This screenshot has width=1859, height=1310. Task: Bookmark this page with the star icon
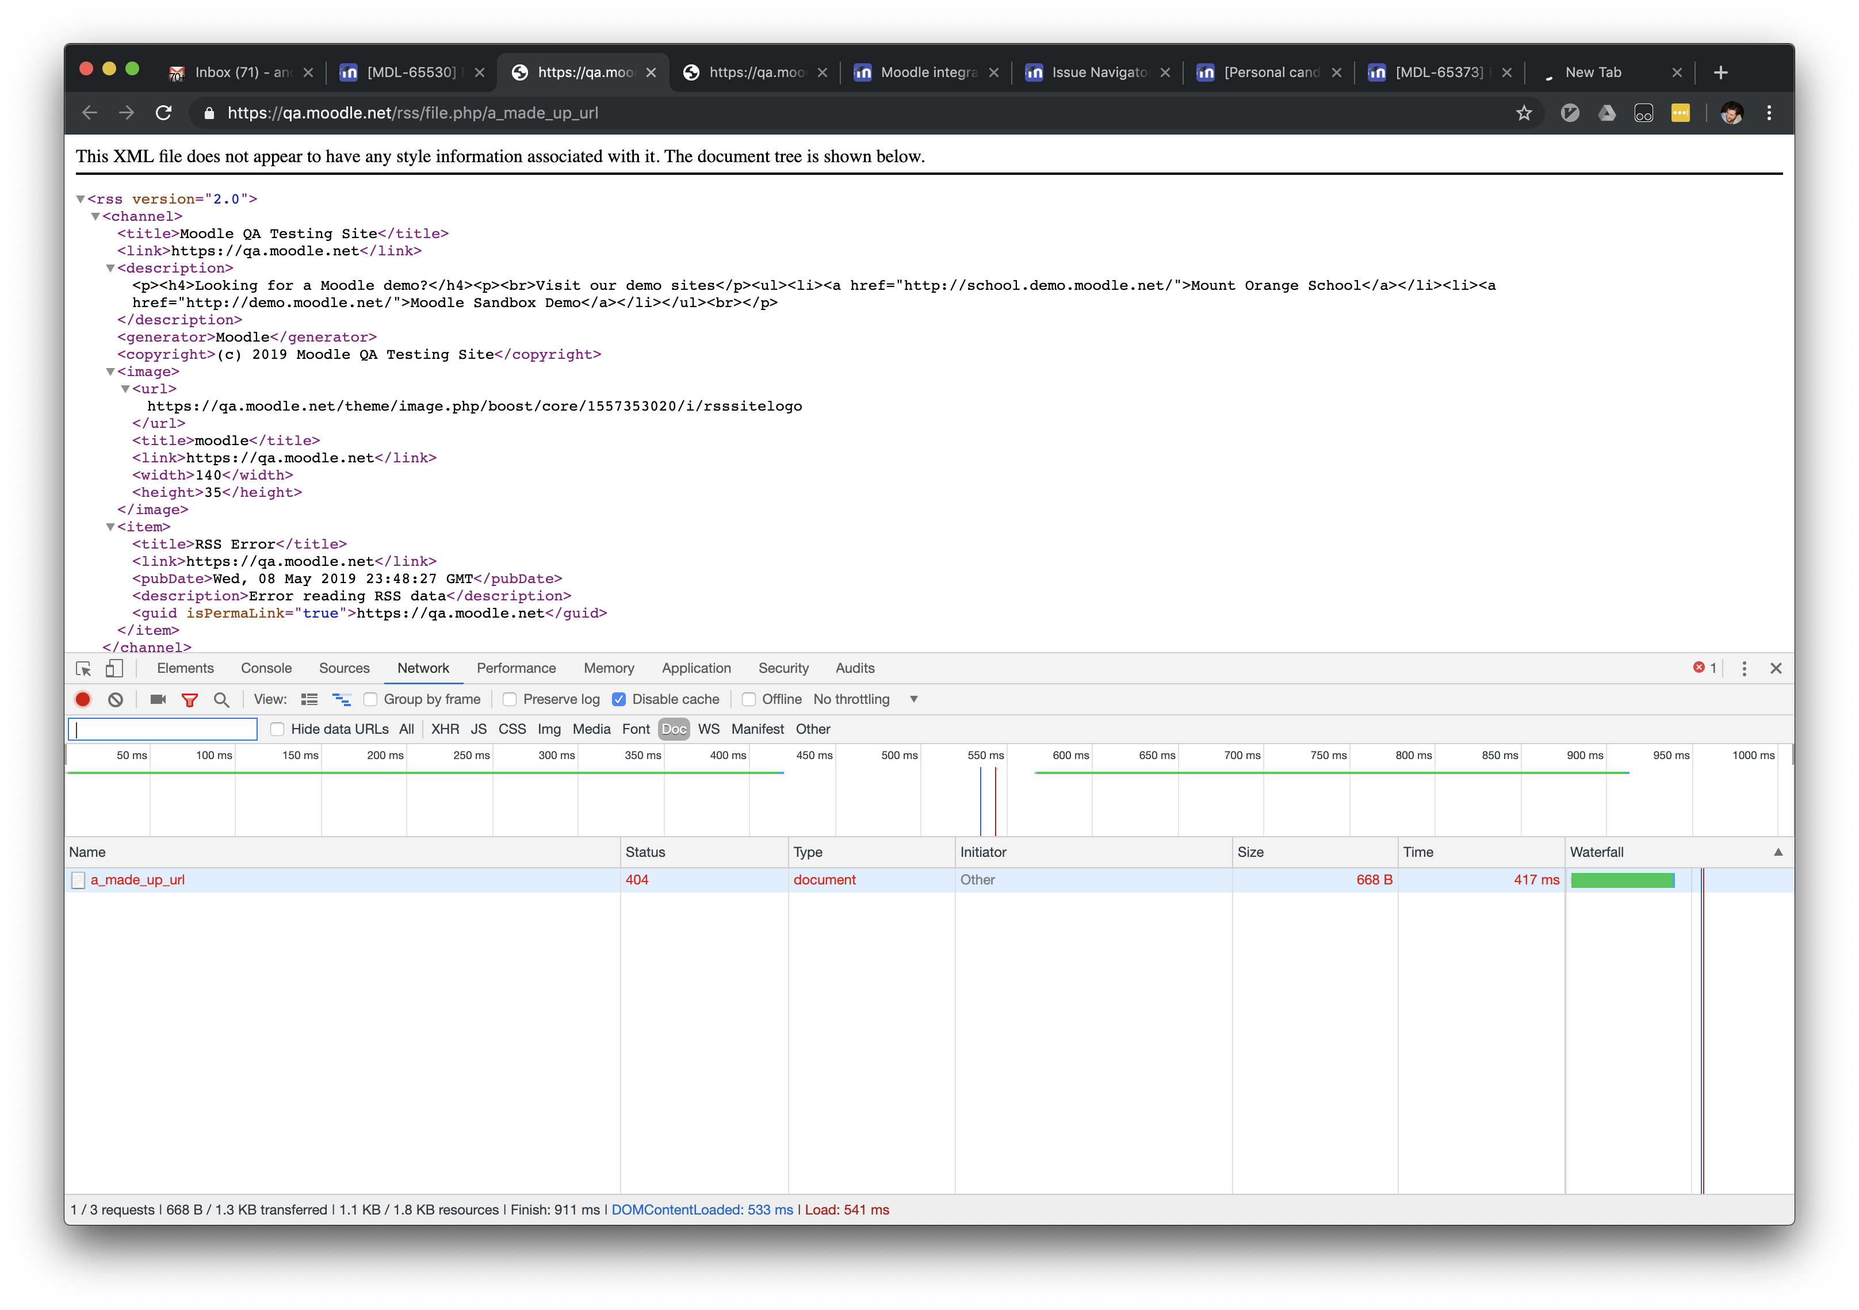tap(1524, 113)
